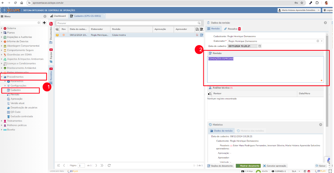
Task: Expand the Bowtie tree node
Action: point(2,130)
